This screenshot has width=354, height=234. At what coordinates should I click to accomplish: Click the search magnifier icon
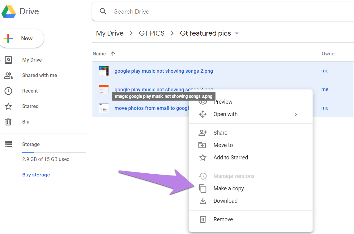coord(103,11)
